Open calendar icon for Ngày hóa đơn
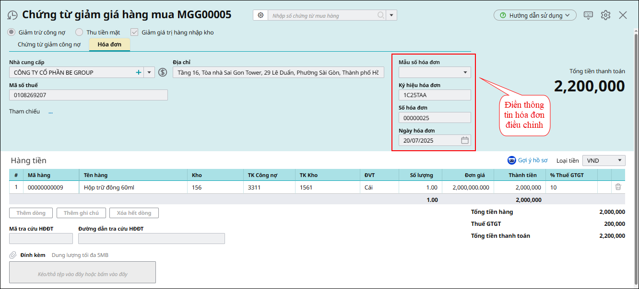639x289 pixels. (x=464, y=140)
